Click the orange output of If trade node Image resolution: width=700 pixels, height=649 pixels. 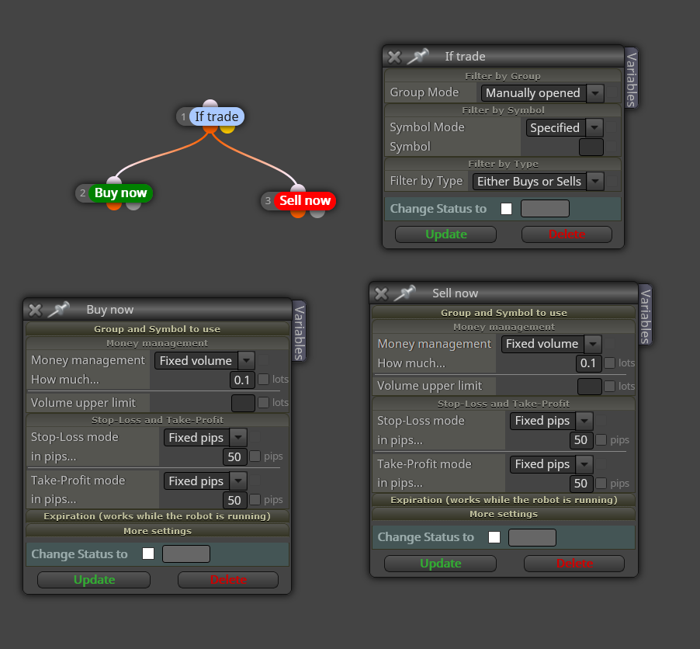[210, 130]
